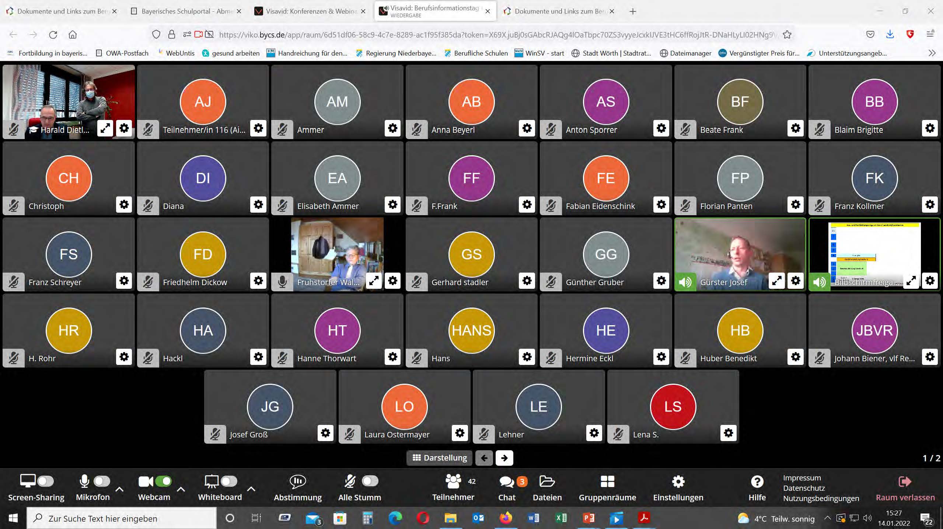Switch to first Dokumente und Links tab
The width and height of the screenshot is (943, 529).
point(62,11)
